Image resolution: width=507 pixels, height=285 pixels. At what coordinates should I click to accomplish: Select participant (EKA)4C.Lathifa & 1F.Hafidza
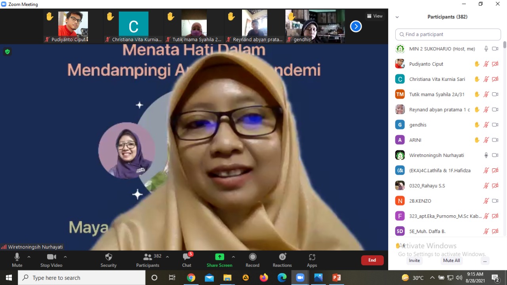448,170
